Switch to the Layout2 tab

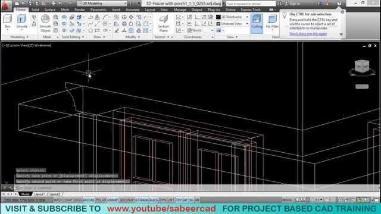pyautogui.click(x=55, y=194)
